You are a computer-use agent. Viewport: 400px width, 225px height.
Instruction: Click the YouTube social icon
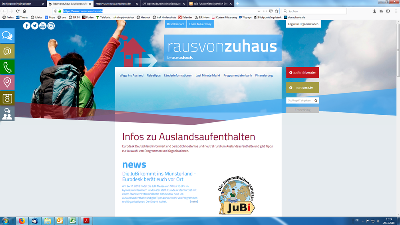(43, 26)
